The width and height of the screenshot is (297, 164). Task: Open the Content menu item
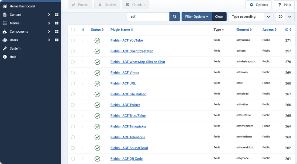pos(15,15)
